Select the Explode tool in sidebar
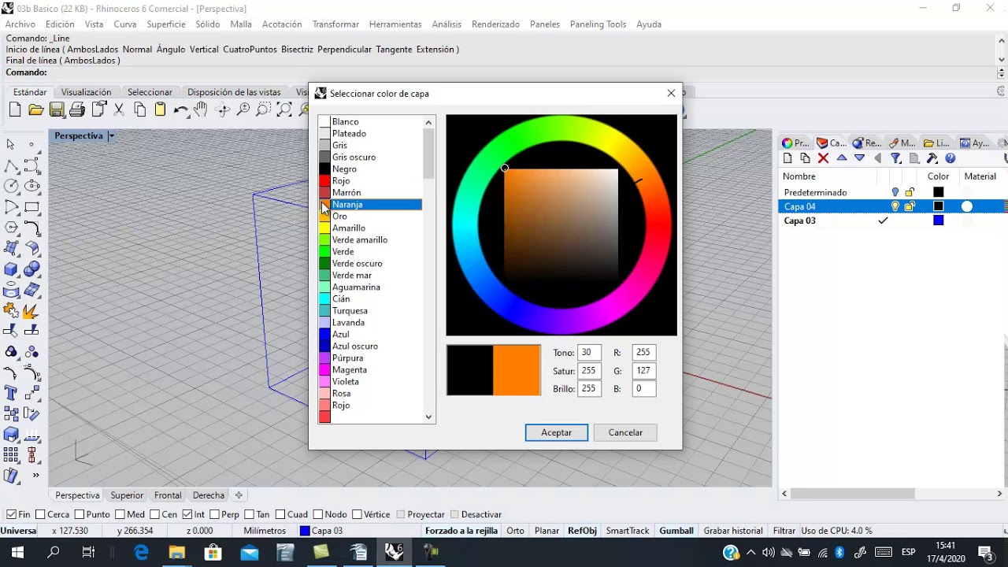Viewport: 1008px width, 567px height. 32,310
